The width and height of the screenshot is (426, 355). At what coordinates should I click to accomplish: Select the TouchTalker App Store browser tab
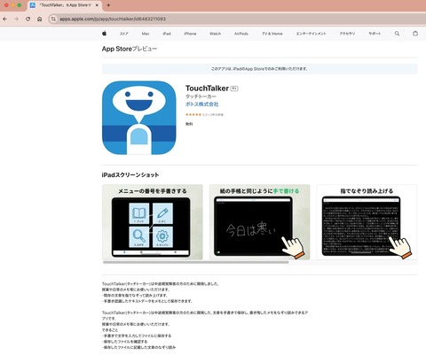[65, 5]
